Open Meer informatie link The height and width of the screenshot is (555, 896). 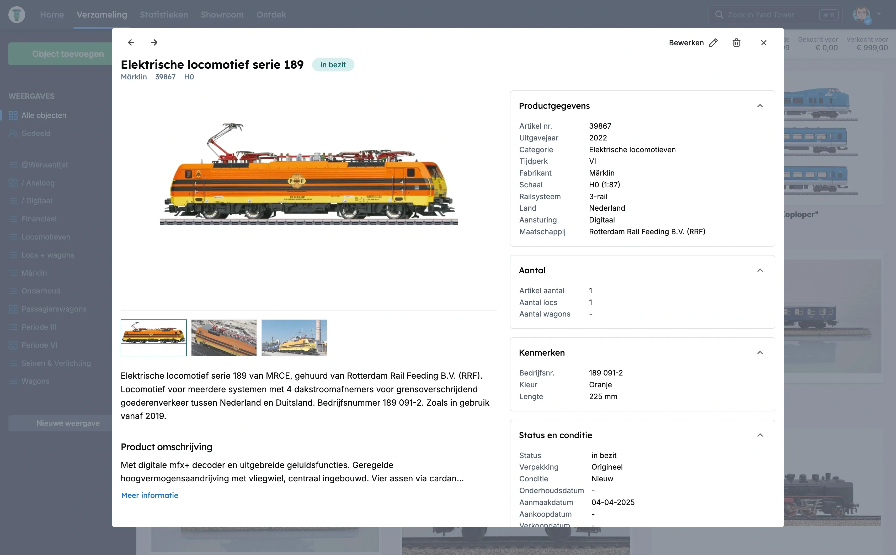tap(149, 495)
